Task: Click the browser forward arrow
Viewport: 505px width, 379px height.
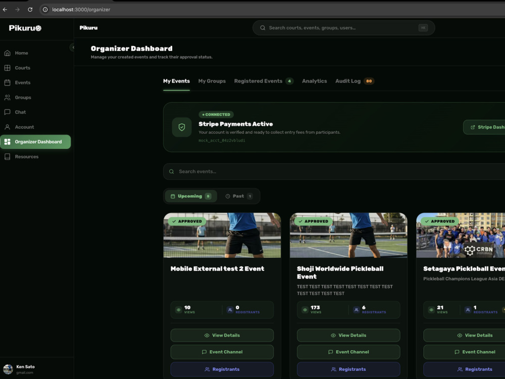Action: 17,10
